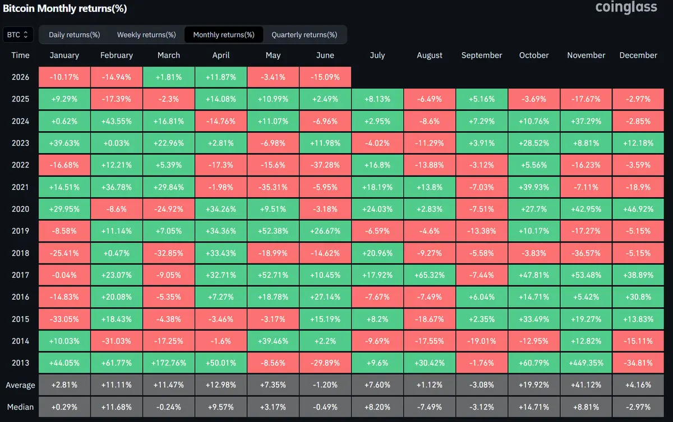The height and width of the screenshot is (422, 673).
Task: Click the November column header
Action: click(586, 55)
